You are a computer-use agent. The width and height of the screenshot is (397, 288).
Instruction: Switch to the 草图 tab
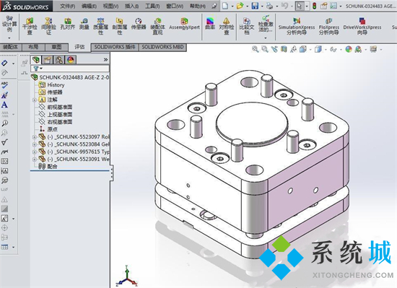pos(57,47)
